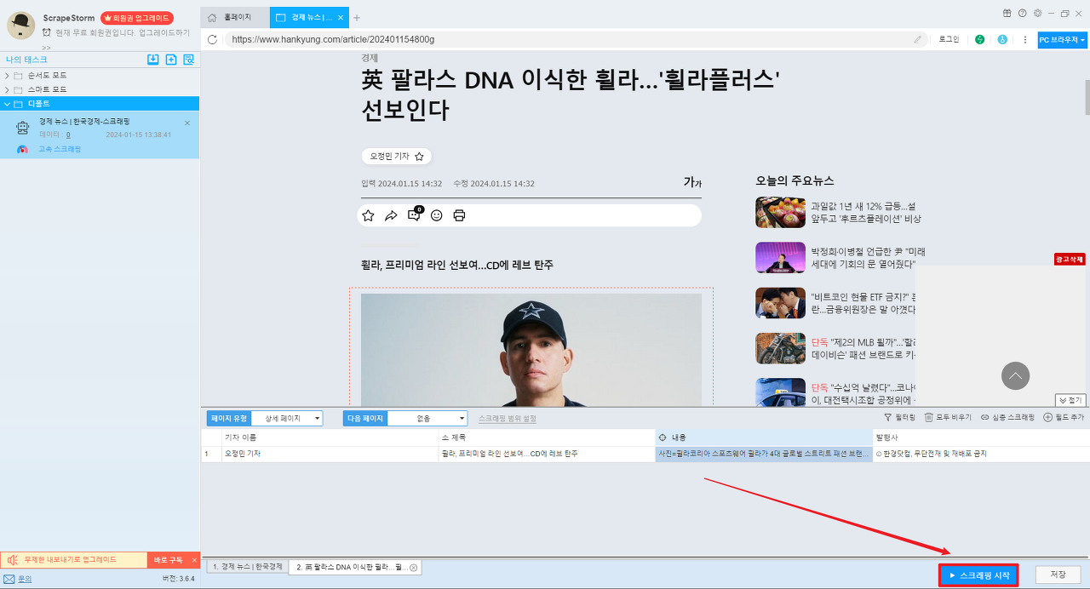Click the 심층 스크래핑 button
Screen dimensions: 1090x589
pos(1007,418)
